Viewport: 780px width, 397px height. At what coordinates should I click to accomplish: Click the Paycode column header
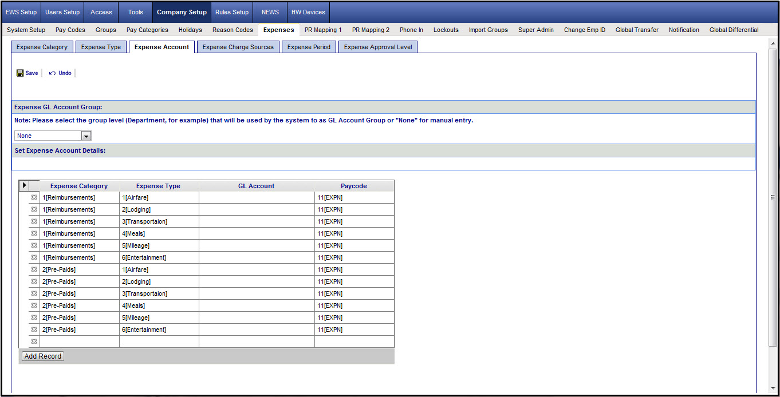tap(354, 186)
